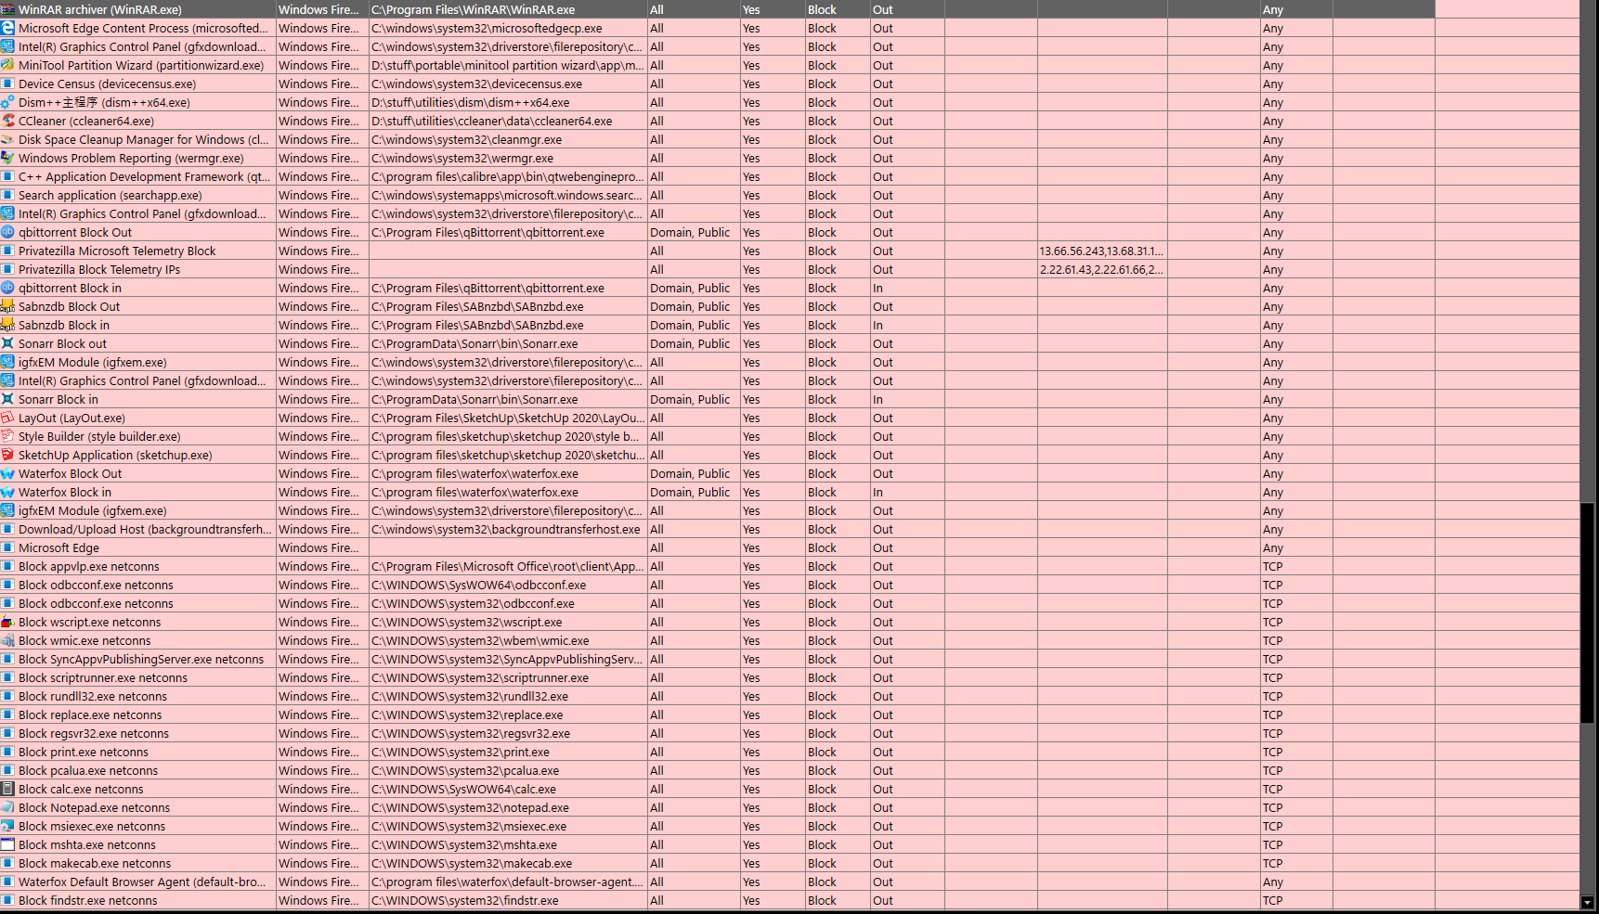This screenshot has height=914, width=1599.
Task: Click the 'Sonarr Block in' rule name
Action: (x=58, y=399)
